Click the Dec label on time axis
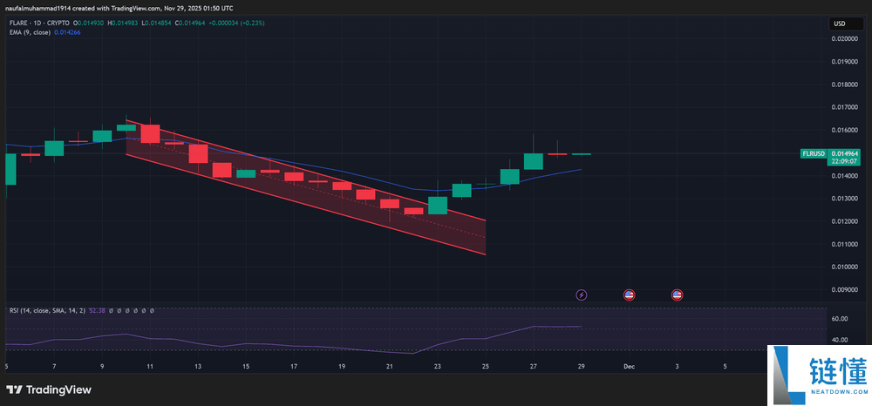The image size is (872, 406). coord(629,367)
